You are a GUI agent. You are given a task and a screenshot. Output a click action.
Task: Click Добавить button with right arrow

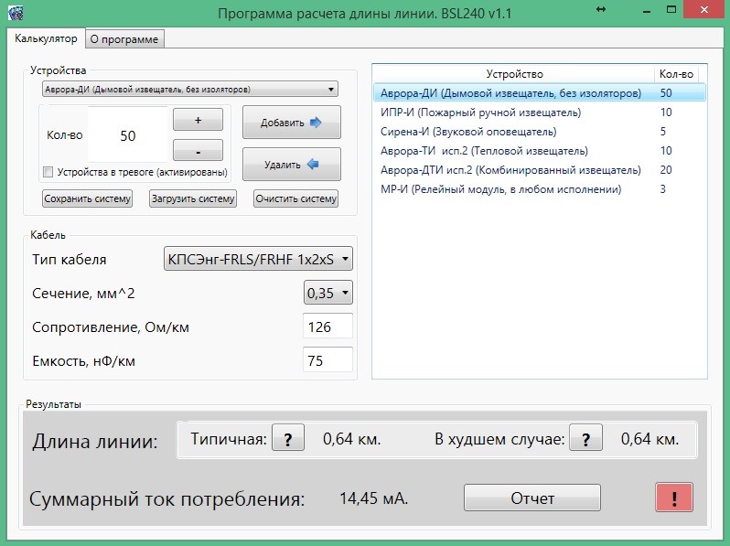pos(291,122)
